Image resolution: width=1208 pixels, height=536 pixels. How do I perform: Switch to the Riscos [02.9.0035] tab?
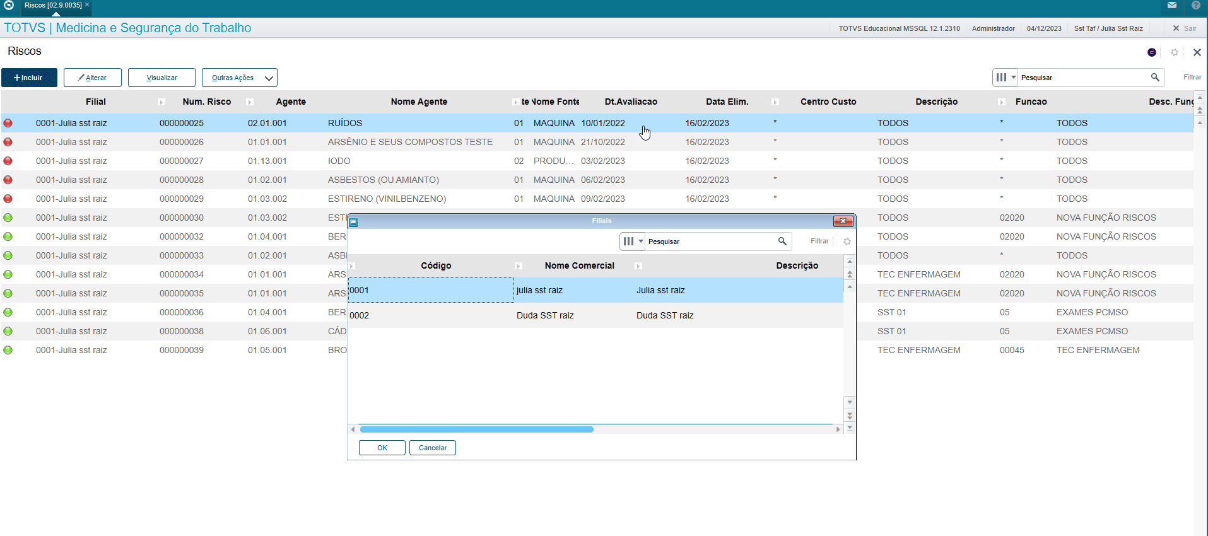click(53, 5)
